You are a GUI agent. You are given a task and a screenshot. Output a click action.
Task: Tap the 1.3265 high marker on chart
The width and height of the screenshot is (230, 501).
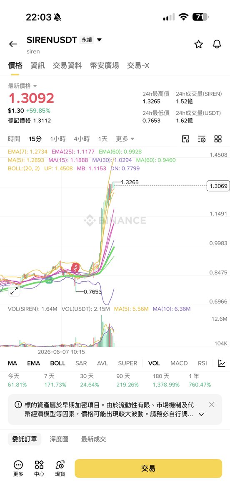[x=130, y=182]
